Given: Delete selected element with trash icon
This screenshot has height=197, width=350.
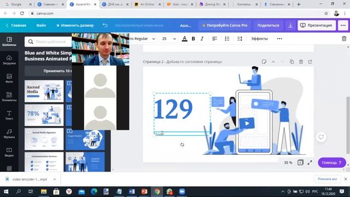Looking at the screenshot, I should [344, 39].
